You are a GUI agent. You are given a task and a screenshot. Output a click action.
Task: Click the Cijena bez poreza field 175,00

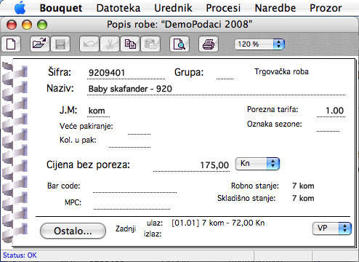[x=191, y=165]
